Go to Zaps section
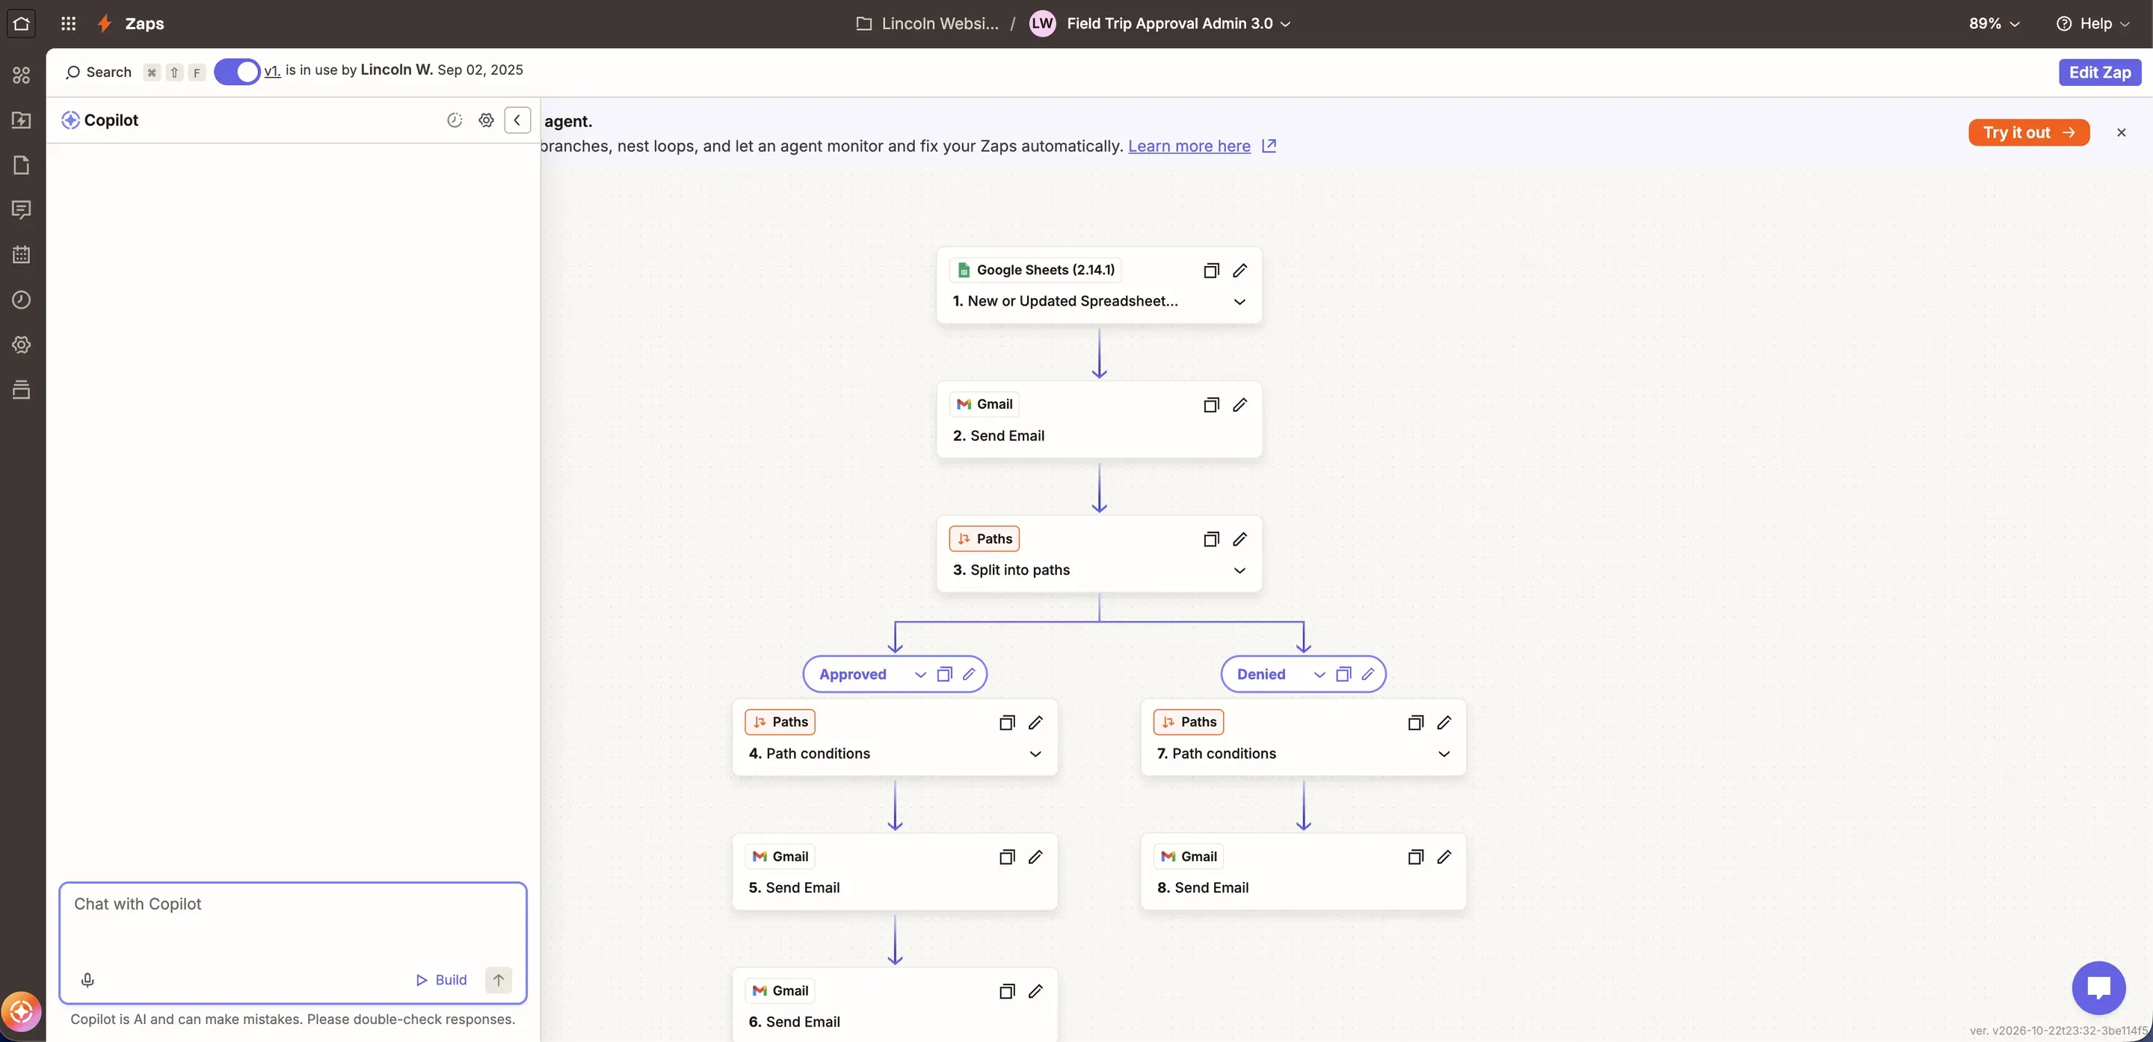This screenshot has height=1042, width=2153. coord(132,23)
